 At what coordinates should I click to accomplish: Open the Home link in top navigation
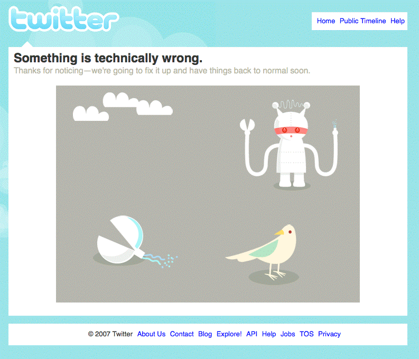325,21
